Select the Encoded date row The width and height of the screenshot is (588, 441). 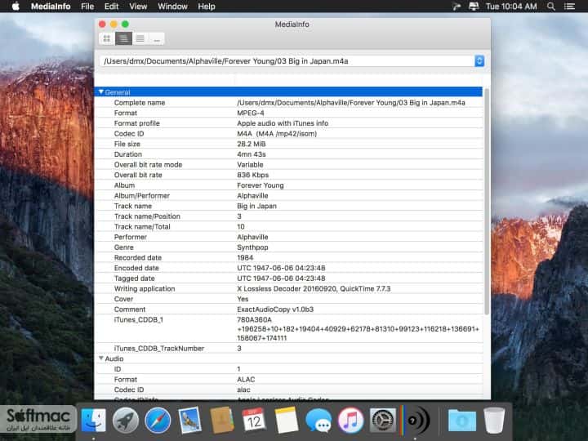pyautogui.click(x=289, y=268)
